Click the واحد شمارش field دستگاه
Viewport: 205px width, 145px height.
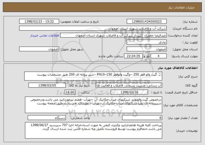pyautogui.click(x=47, y=118)
